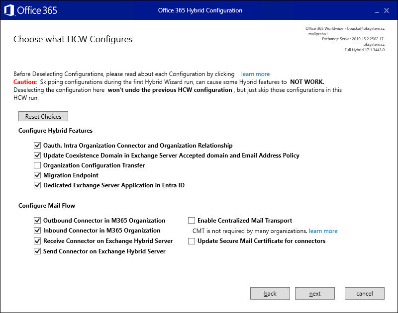
Task: Uncheck Update Coexistence Domain option
Action: (x=37, y=155)
